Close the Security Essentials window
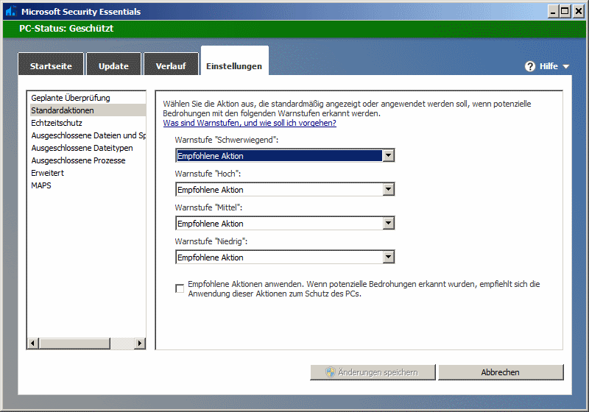This screenshot has height=412, width=589. [579, 12]
